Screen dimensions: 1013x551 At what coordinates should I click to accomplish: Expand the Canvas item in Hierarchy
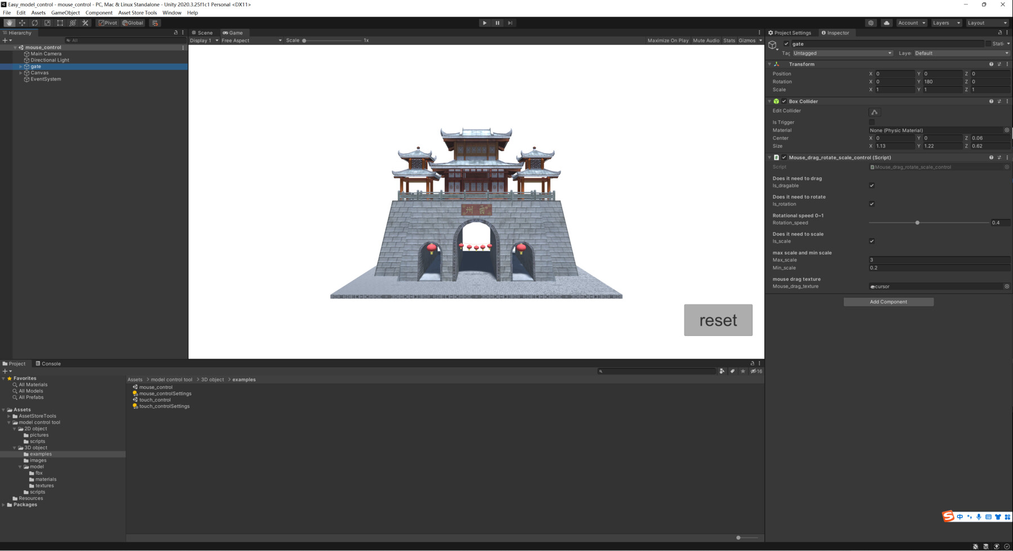(x=20, y=73)
